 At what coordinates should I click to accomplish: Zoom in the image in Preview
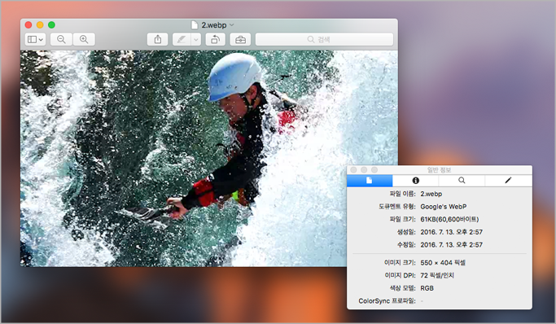click(84, 39)
